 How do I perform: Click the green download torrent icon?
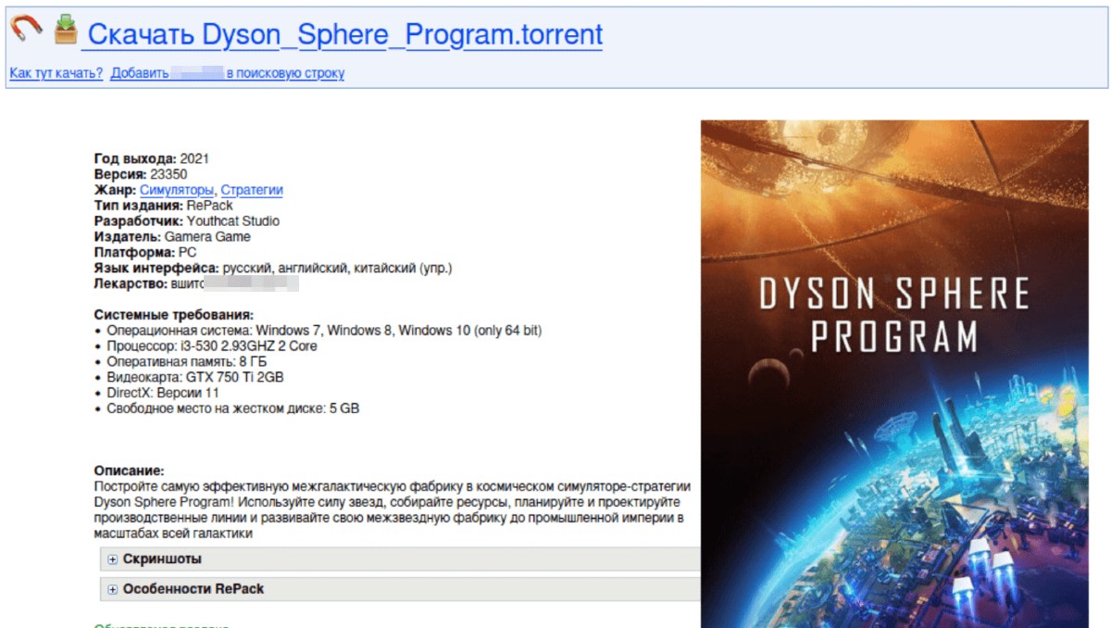coord(66,30)
